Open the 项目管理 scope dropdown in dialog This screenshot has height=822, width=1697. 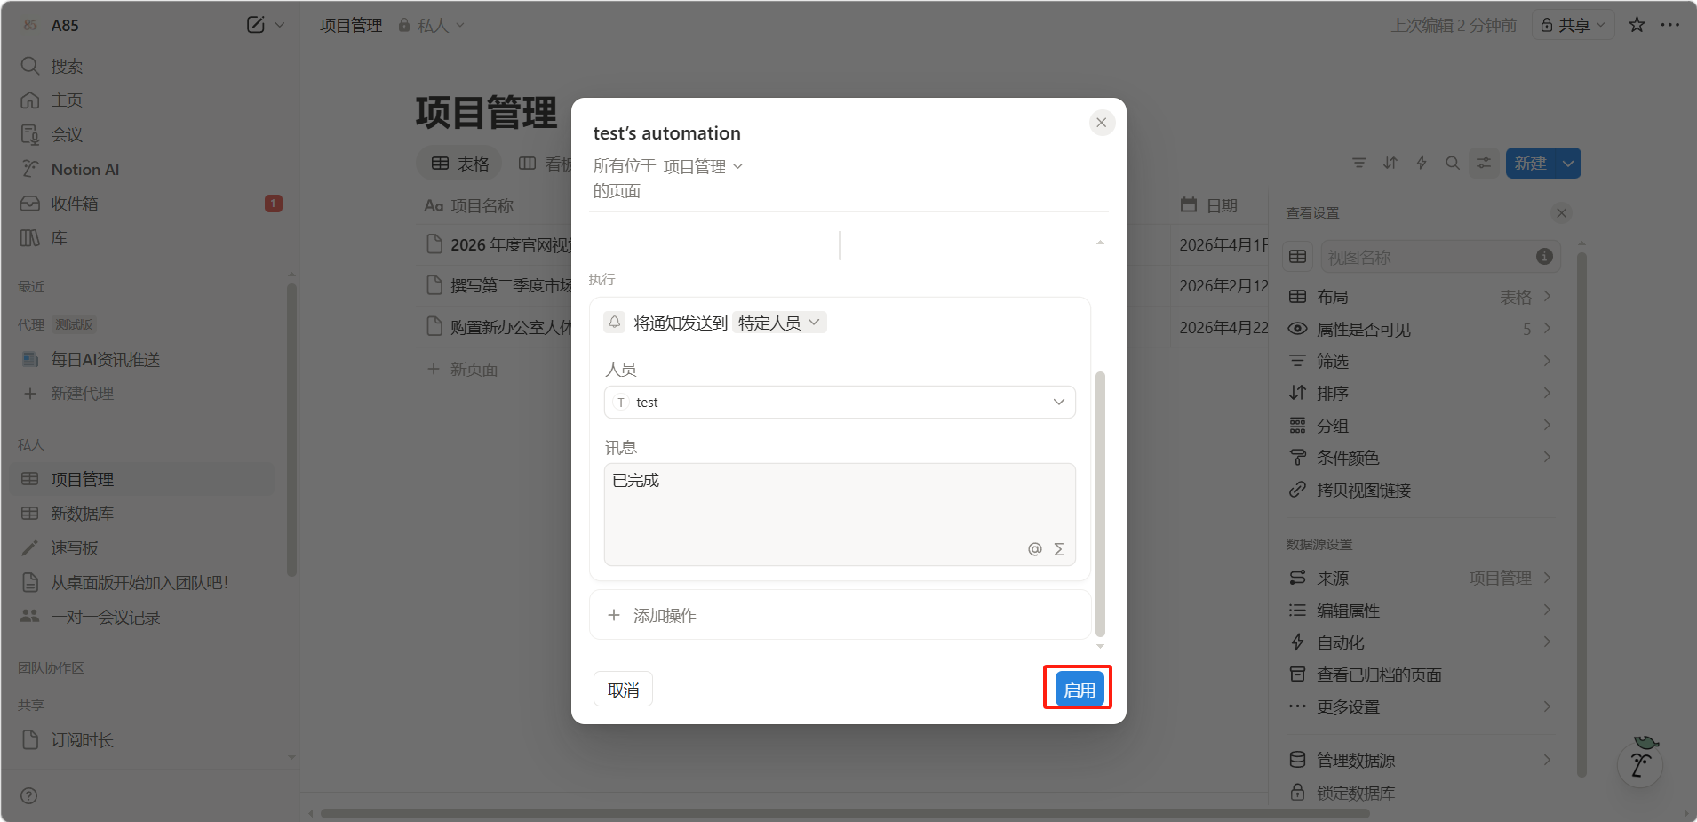pyautogui.click(x=703, y=166)
